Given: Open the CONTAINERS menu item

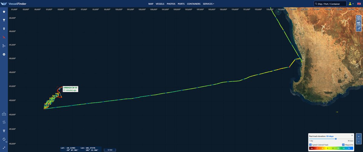Looking at the screenshot, I should point(194,4).
